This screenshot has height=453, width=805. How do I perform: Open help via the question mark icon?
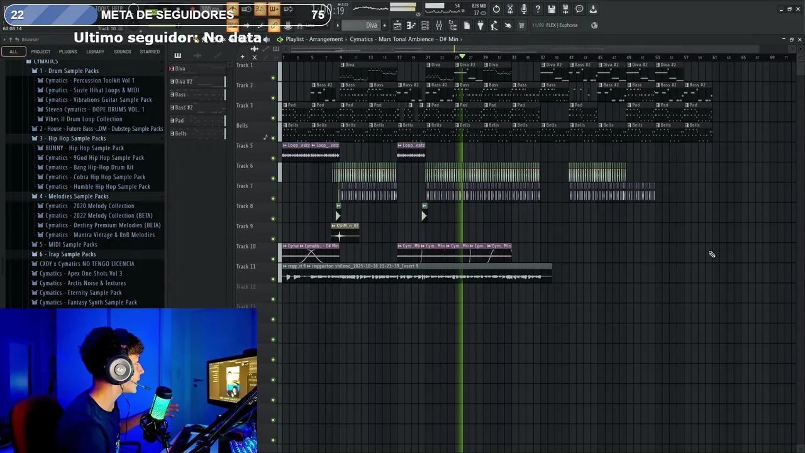(x=538, y=9)
